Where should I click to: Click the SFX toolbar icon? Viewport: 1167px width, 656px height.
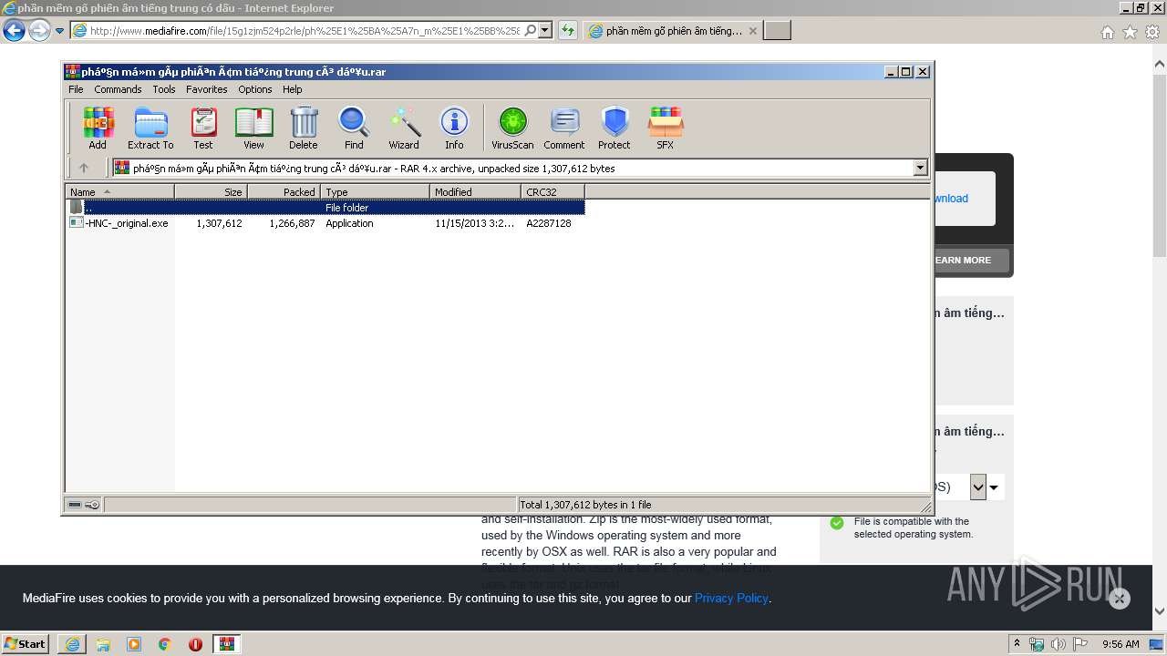pyautogui.click(x=666, y=128)
